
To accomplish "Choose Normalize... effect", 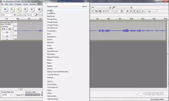I will (x=66, y=54).
